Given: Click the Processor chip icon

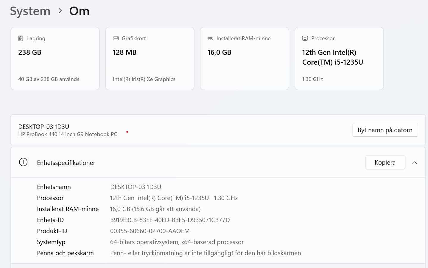Looking at the screenshot, I should [x=305, y=38].
